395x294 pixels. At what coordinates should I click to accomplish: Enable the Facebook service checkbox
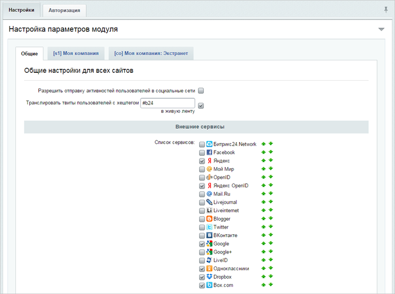[202, 153]
